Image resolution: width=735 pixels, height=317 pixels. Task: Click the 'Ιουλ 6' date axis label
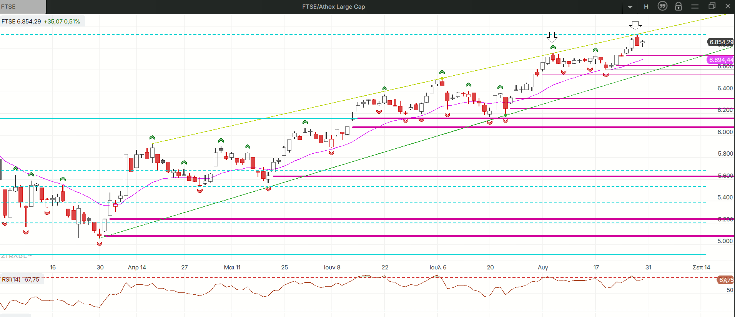point(438,267)
